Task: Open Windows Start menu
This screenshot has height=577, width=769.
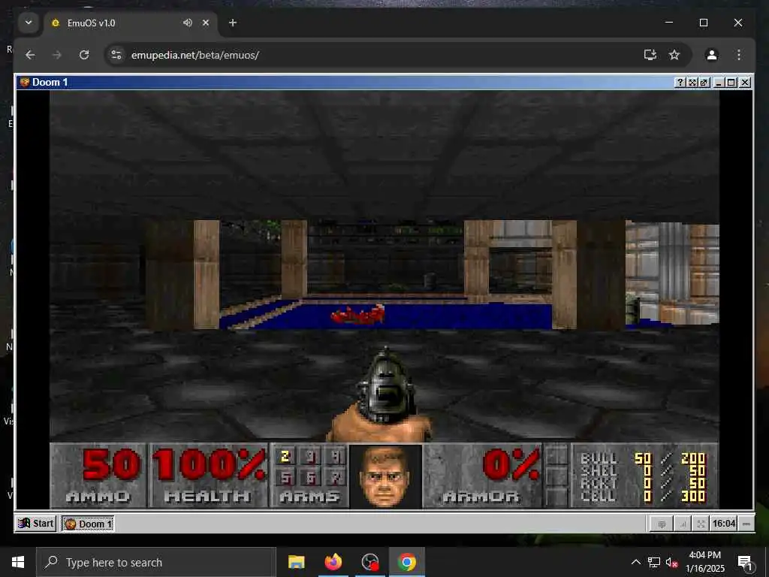Action: 18,562
